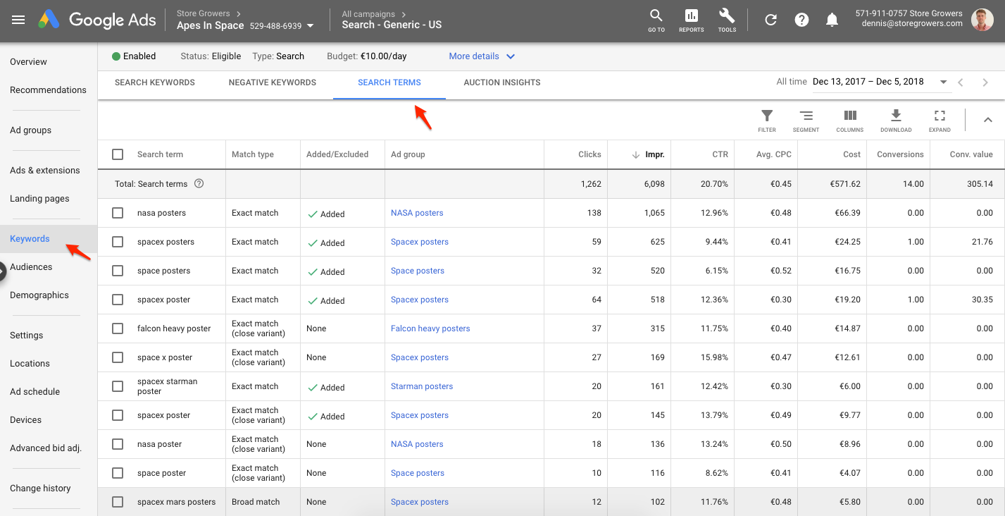The image size is (1005, 516).
Task: Open the Spacex posters ad group link
Action: coord(419,241)
